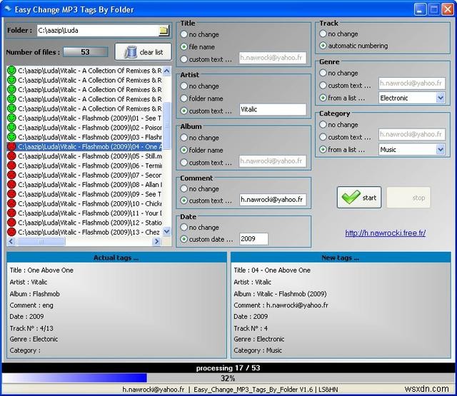
Task: Click the red status icon for 08 - Allan
Action: click(11, 185)
